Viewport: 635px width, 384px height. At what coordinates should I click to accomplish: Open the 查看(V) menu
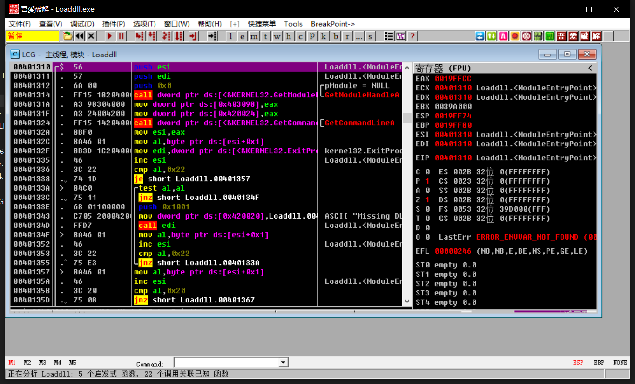click(x=51, y=24)
